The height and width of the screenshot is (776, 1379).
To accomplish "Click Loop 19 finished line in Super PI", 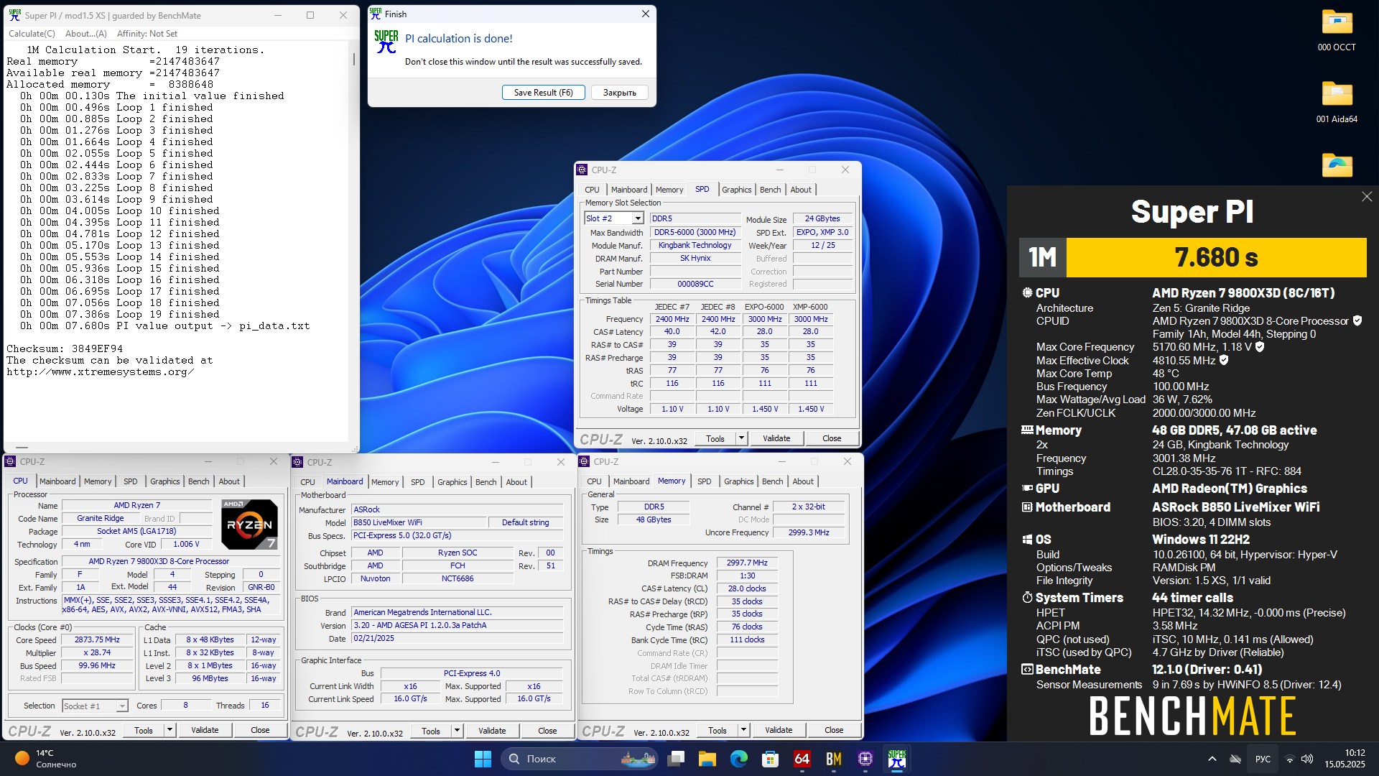I will pyautogui.click(x=120, y=314).
